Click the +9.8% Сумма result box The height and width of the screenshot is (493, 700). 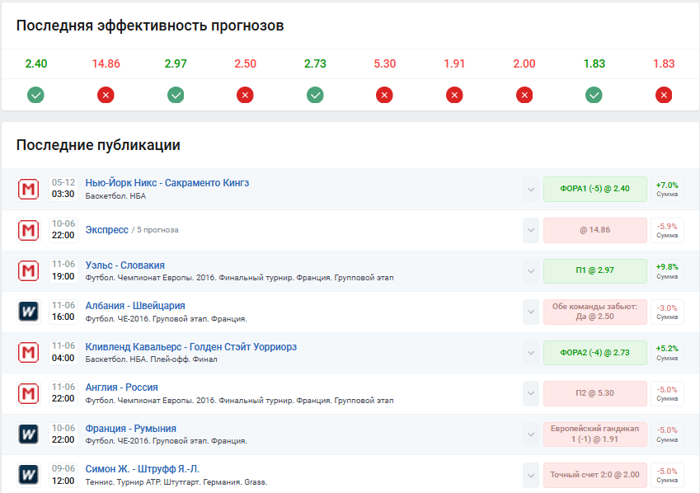tap(666, 270)
